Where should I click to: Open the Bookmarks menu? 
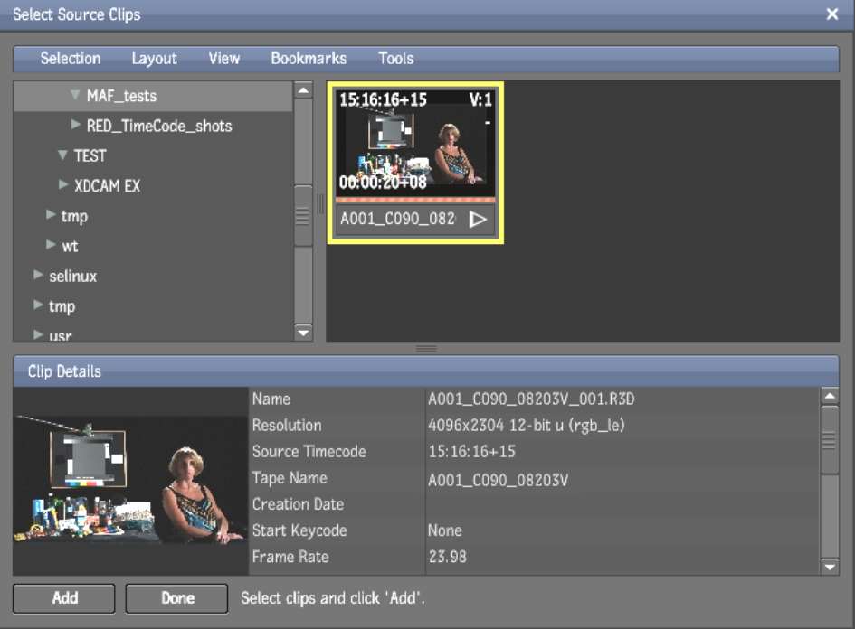309,59
